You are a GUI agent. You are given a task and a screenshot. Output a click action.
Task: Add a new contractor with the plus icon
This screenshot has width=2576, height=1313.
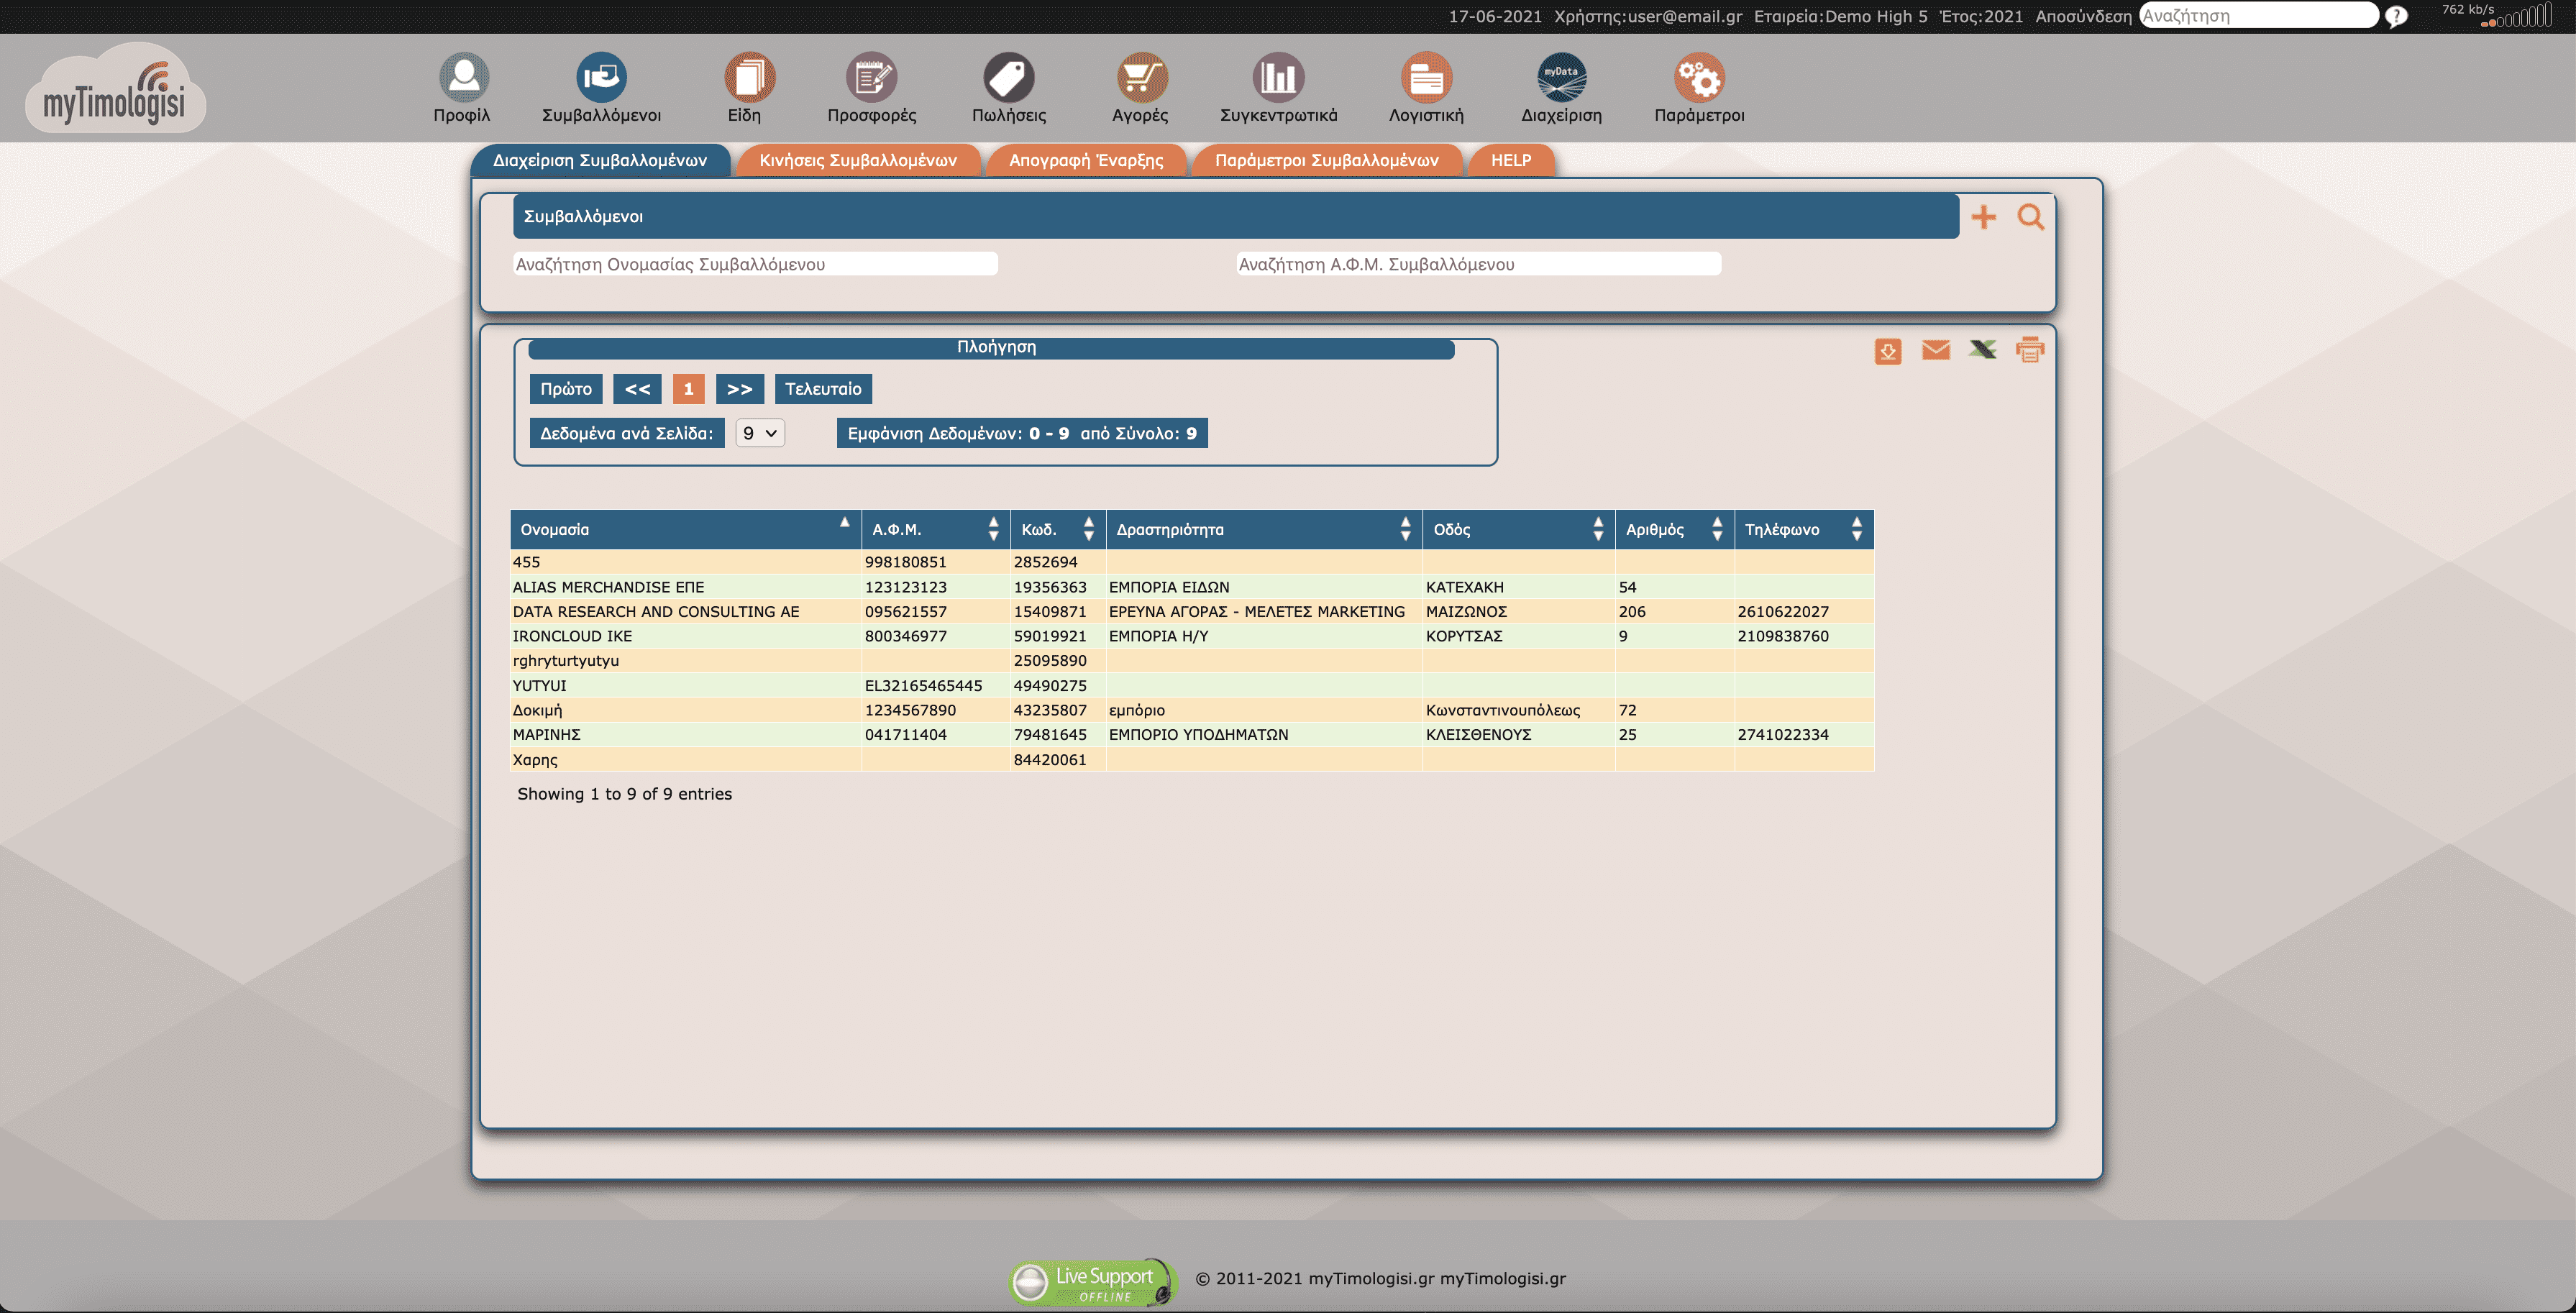pos(1985,216)
